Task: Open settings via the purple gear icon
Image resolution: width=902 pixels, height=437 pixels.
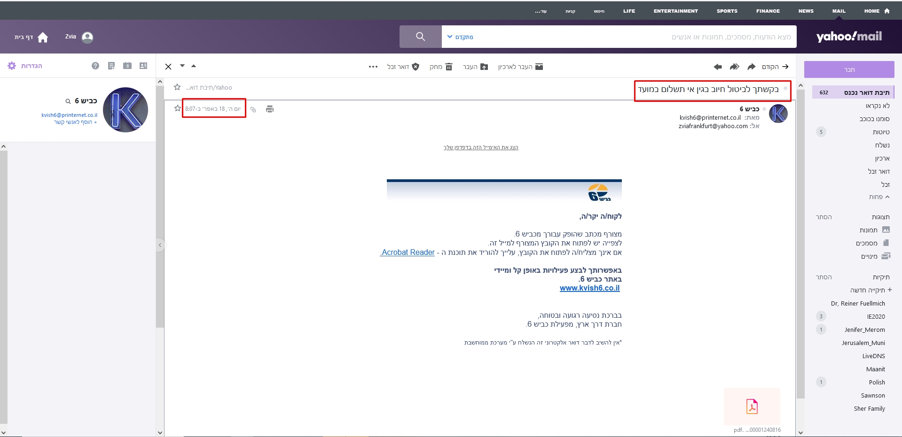Action: point(12,66)
